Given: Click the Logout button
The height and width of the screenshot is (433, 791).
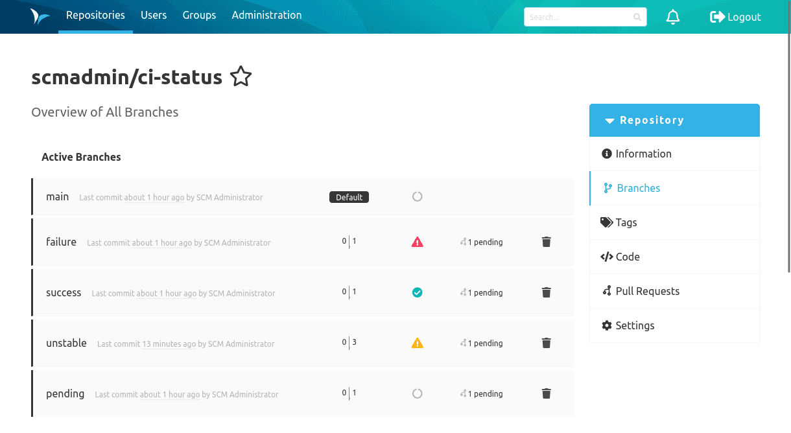Looking at the screenshot, I should [x=735, y=17].
